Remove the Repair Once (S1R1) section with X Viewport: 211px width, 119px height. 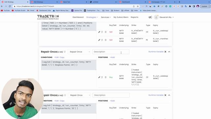166,52
